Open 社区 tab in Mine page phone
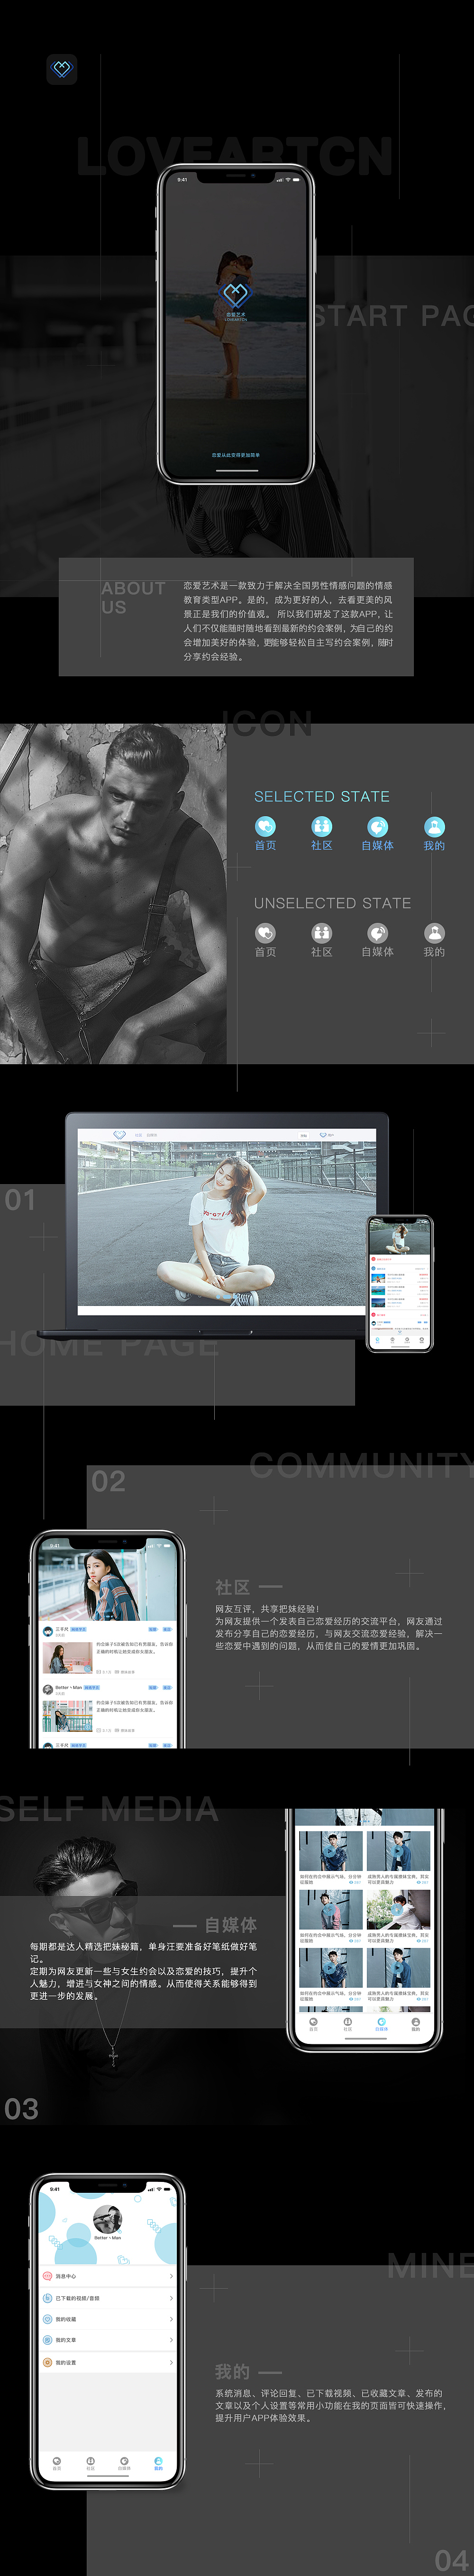The width and height of the screenshot is (474, 2576). [x=90, y=2463]
